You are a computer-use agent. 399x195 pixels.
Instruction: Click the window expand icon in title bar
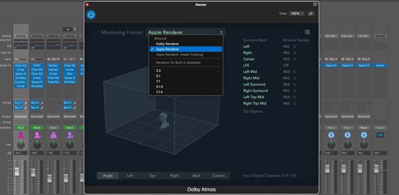point(315,4)
